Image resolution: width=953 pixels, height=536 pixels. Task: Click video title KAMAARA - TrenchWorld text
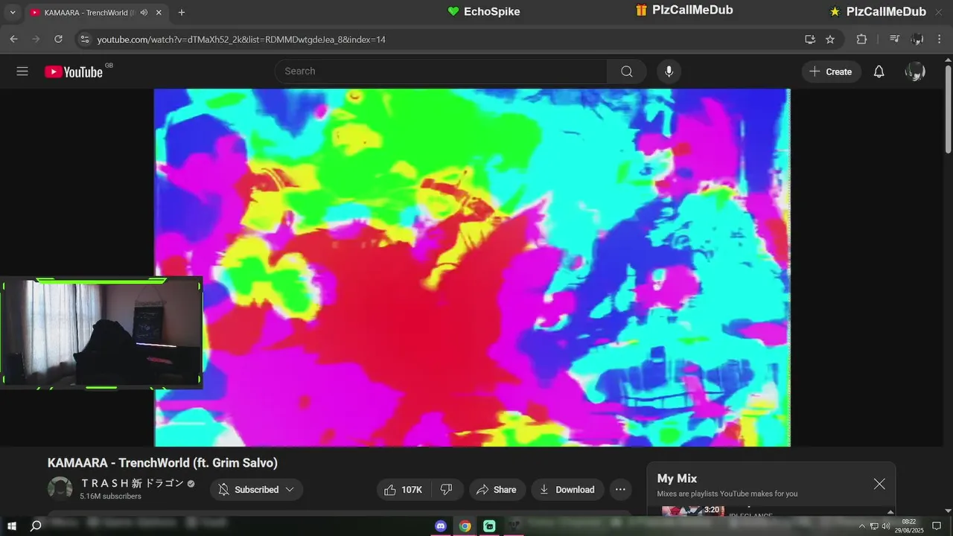[162, 463]
